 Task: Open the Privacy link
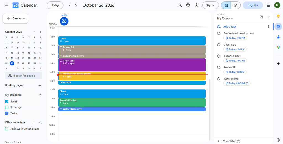pyautogui.click(x=17, y=142)
